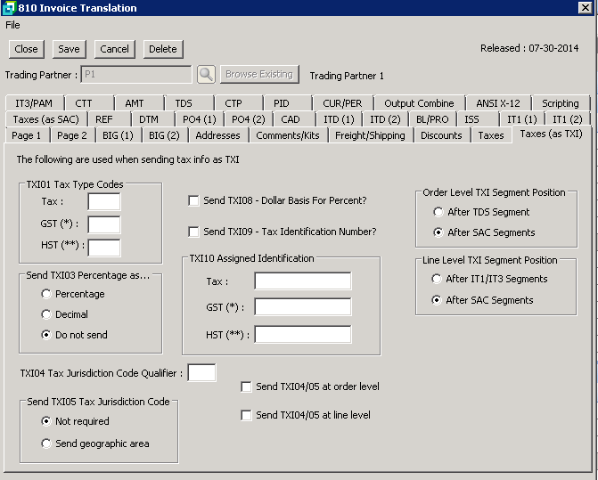Click the TXI10 HST Assigned Identification field
598x480 pixels.
(x=302, y=335)
